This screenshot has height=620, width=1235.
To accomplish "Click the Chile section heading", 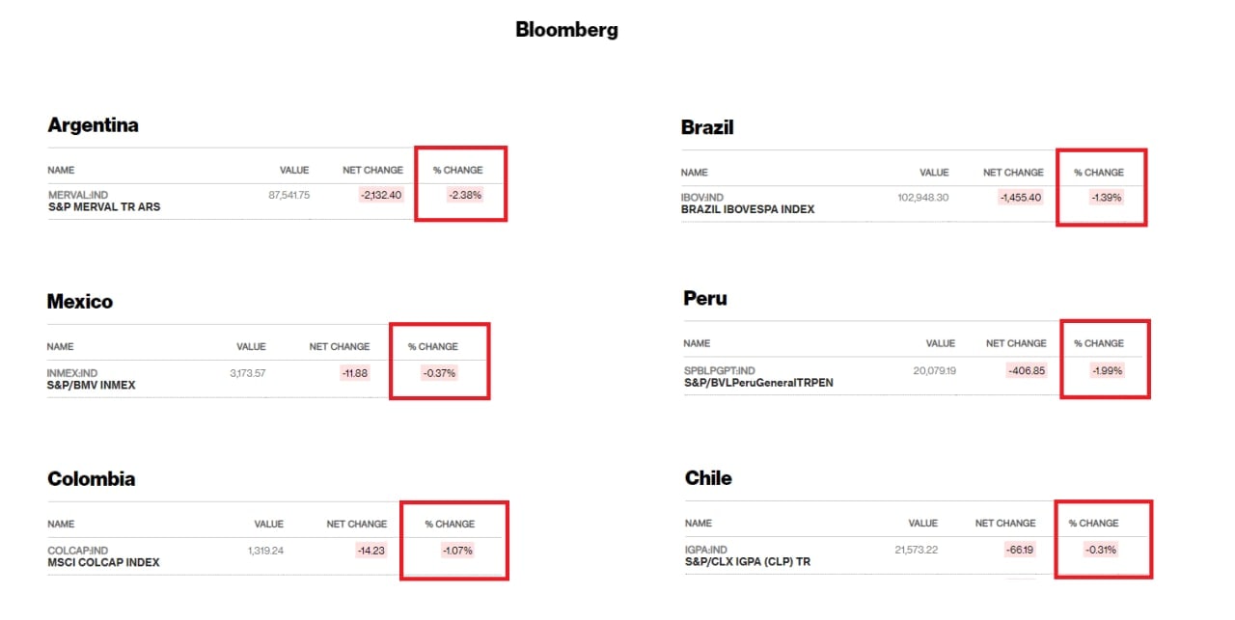I will pyautogui.click(x=708, y=478).
